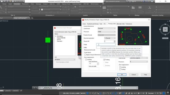Toggle Don't list styles in Xrefs checkbox
170x95 pixels.
pos(55,62)
